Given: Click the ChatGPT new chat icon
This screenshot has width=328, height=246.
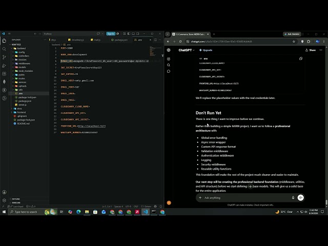Looking at the screenshot, I should 169,59.
